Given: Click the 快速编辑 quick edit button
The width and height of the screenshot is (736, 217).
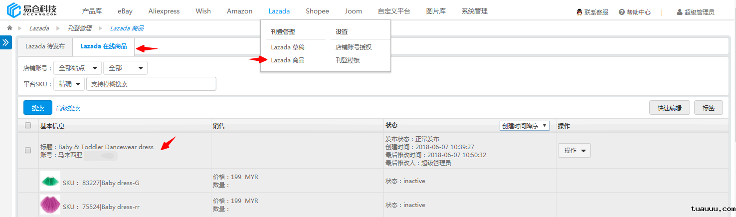Looking at the screenshot, I should pyautogui.click(x=669, y=108).
